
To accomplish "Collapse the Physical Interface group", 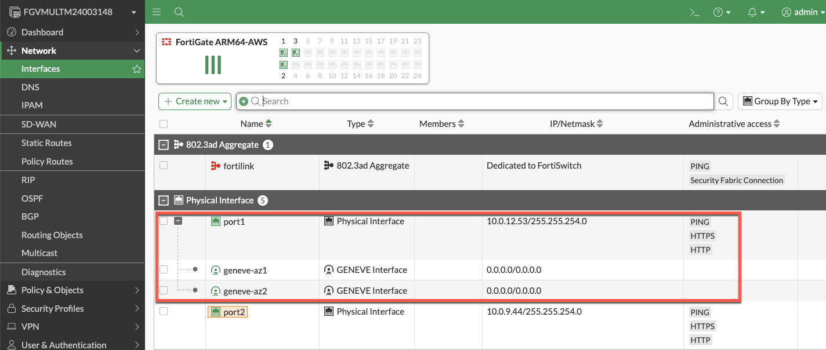I will (x=164, y=200).
